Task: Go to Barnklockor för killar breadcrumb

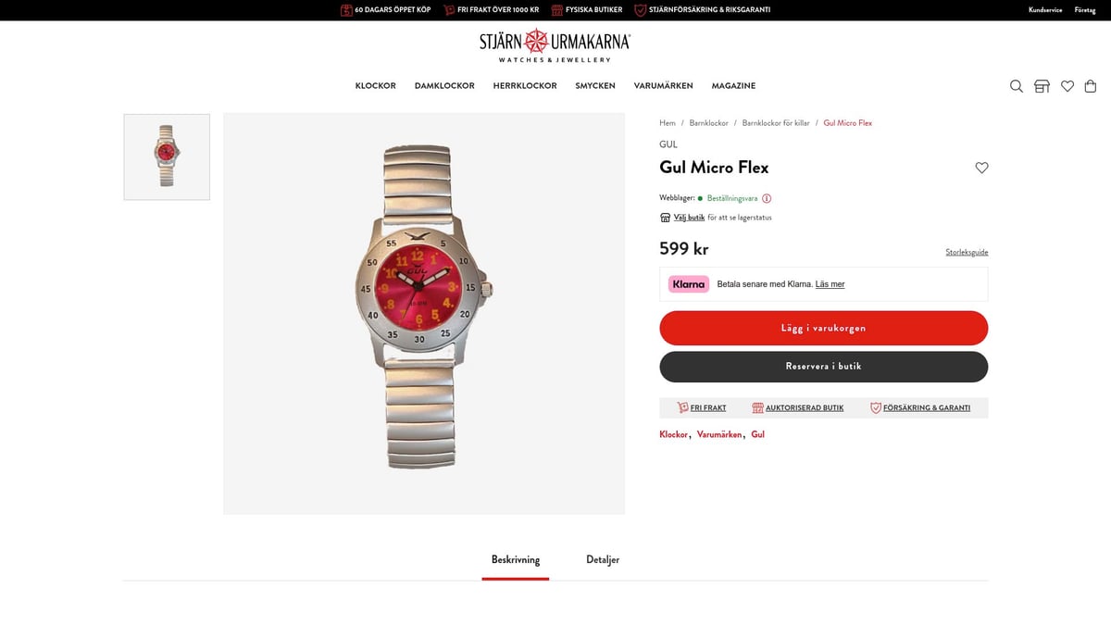Action: point(776,123)
